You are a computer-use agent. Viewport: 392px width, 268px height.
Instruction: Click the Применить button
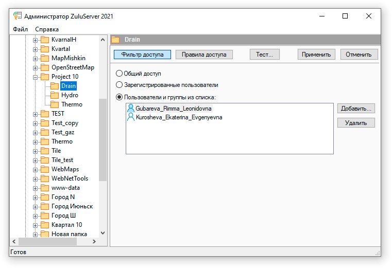point(316,55)
